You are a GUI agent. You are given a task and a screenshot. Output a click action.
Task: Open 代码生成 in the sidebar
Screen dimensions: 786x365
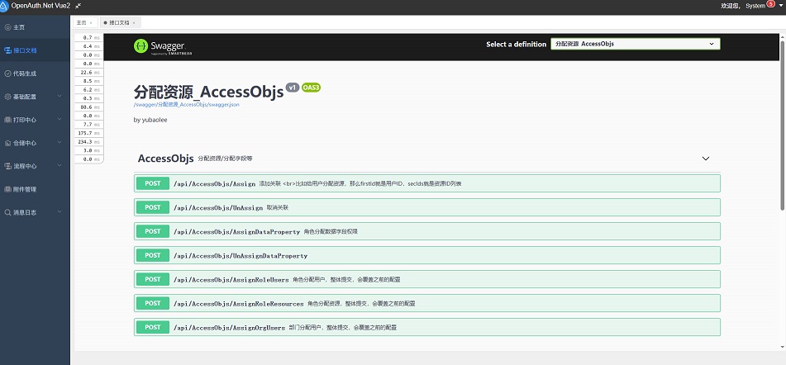25,73
